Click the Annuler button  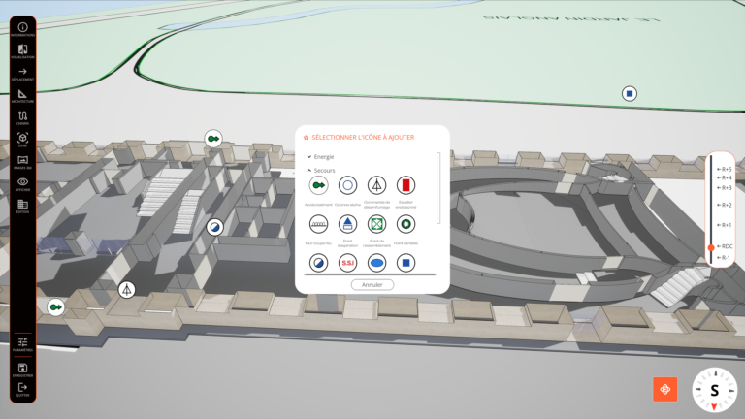pyautogui.click(x=372, y=285)
